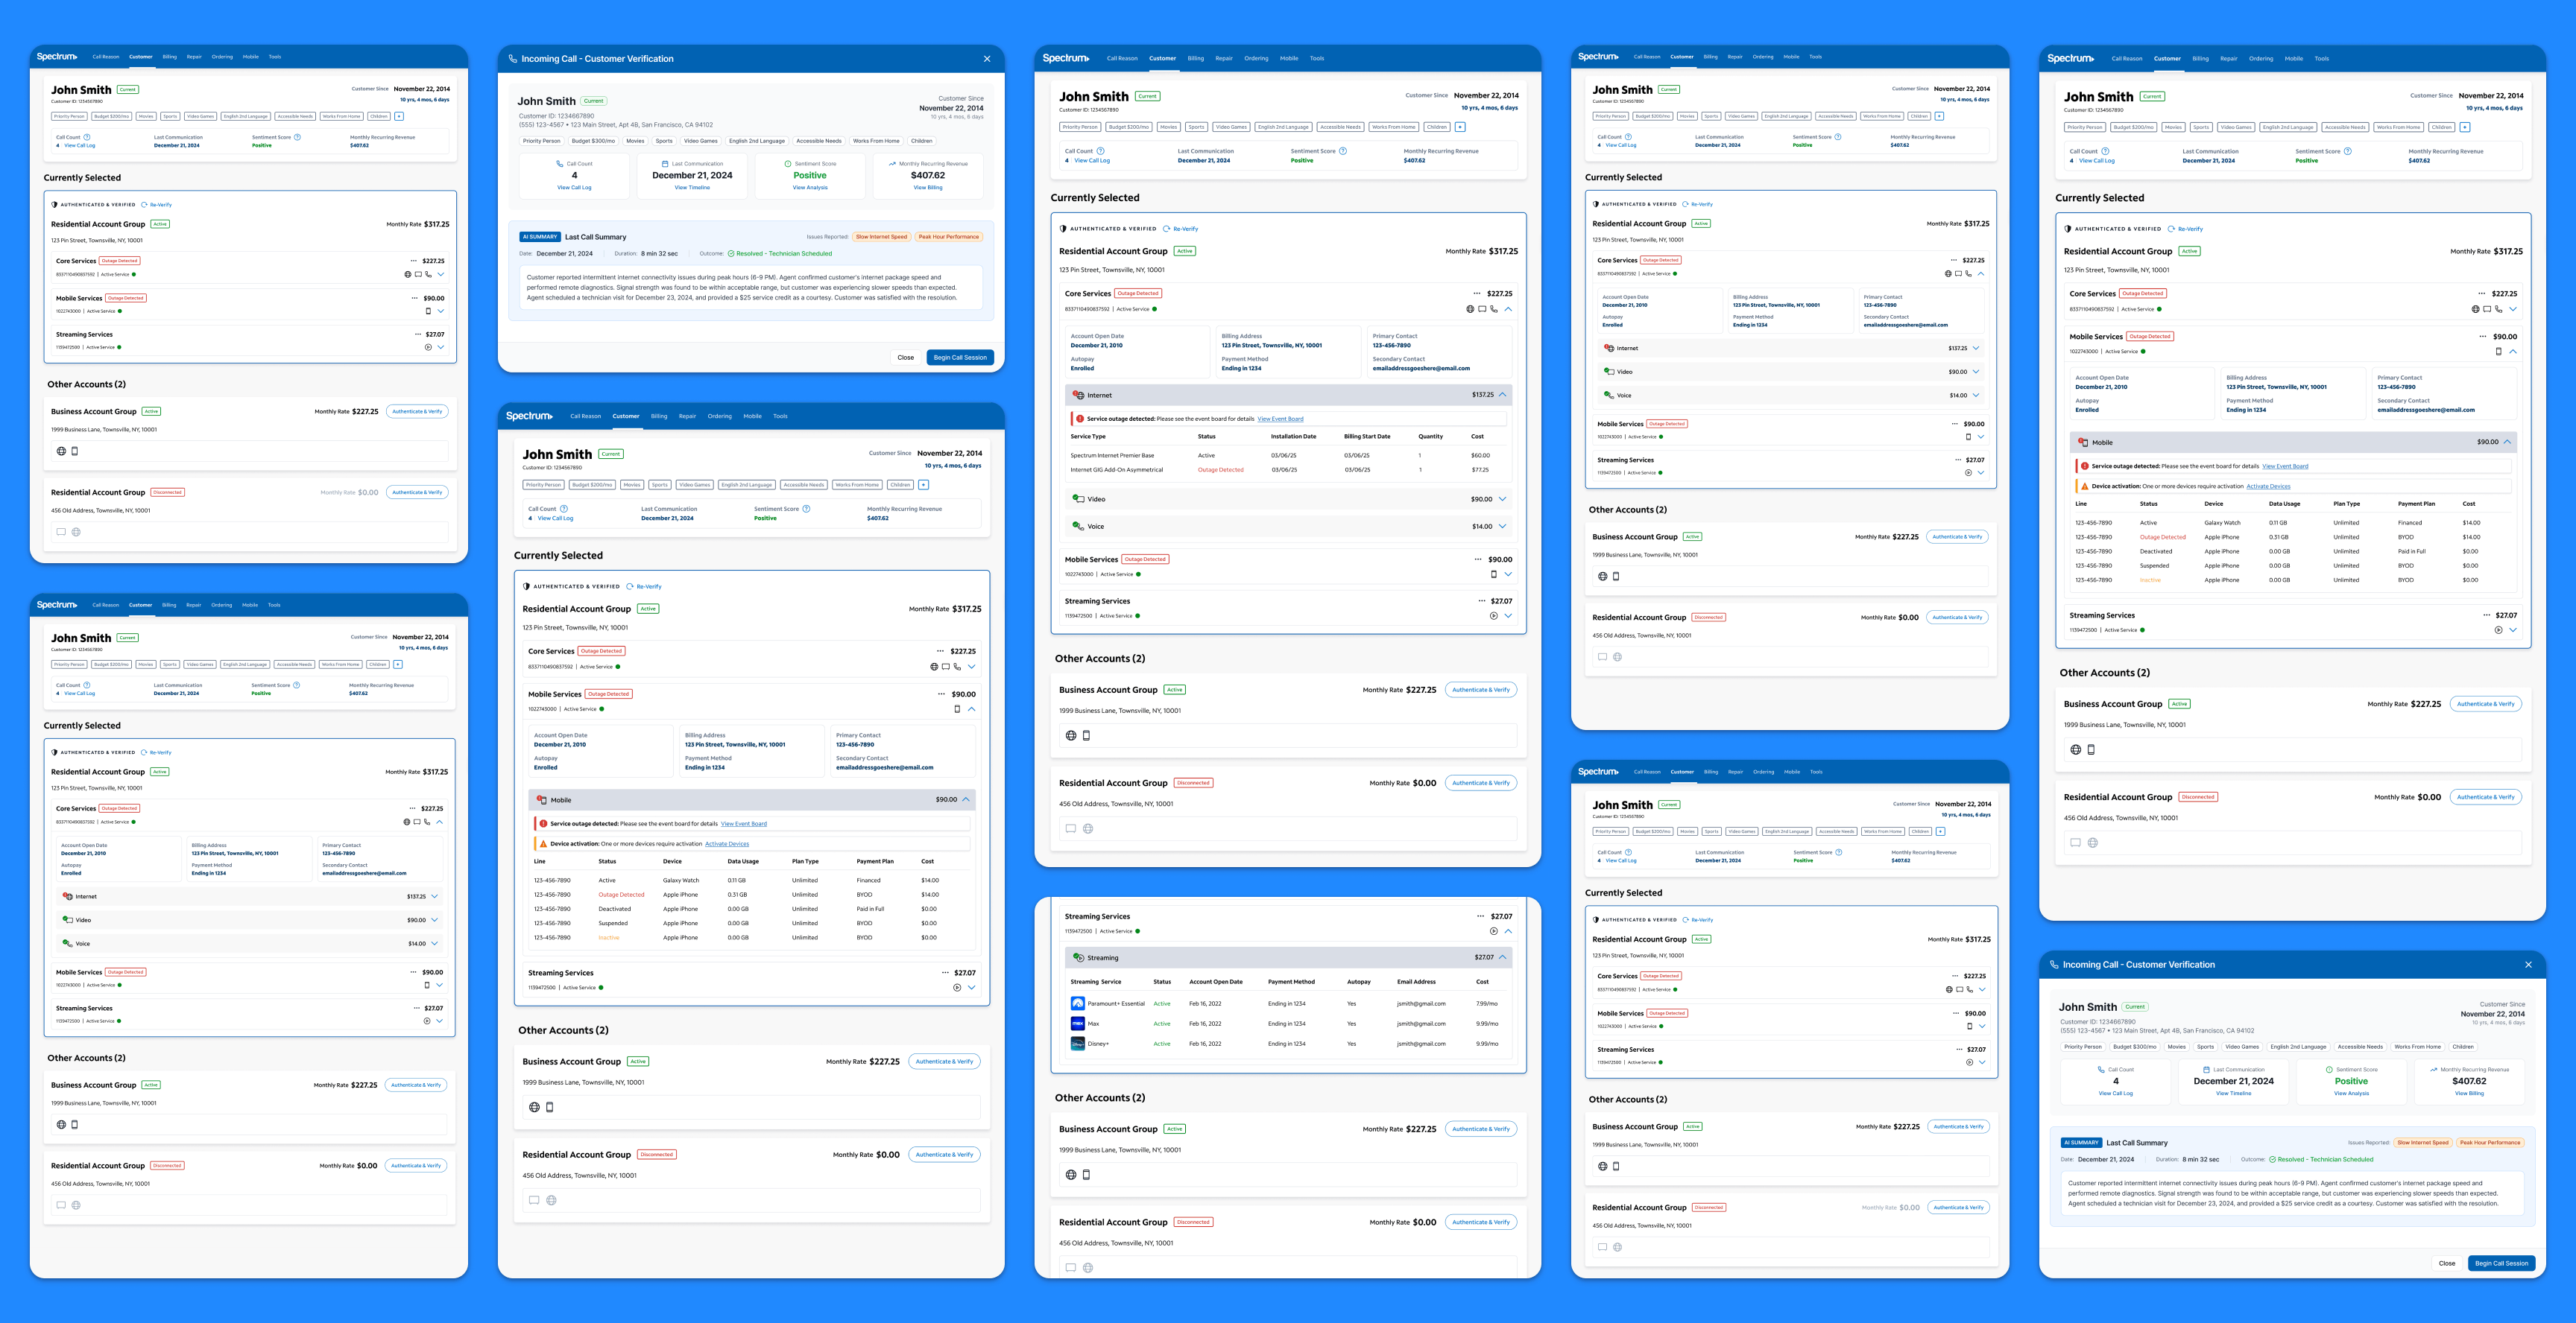2576x1323 pixels.
Task: Click red alert icon in Internet outage notice
Action: (x=1080, y=419)
